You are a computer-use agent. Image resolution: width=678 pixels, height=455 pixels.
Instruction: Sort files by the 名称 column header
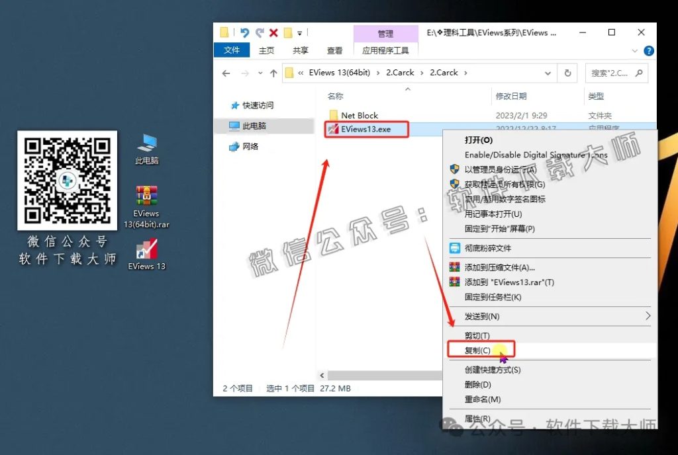335,96
